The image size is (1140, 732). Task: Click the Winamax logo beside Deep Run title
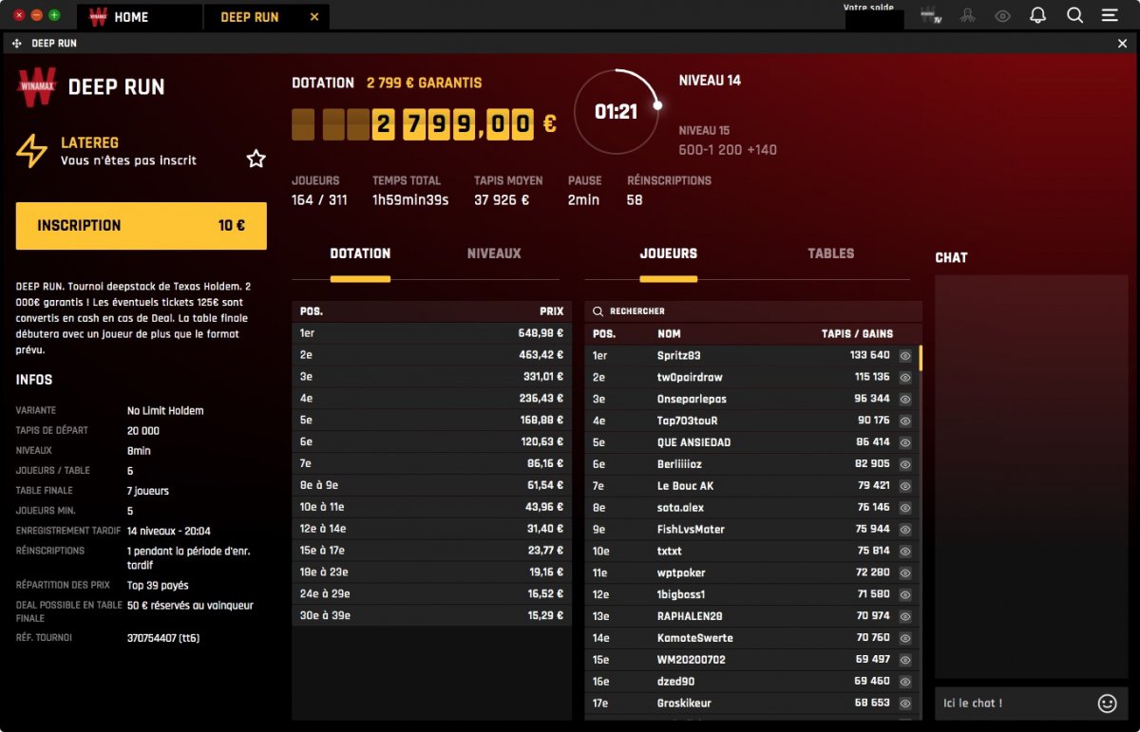tap(37, 86)
